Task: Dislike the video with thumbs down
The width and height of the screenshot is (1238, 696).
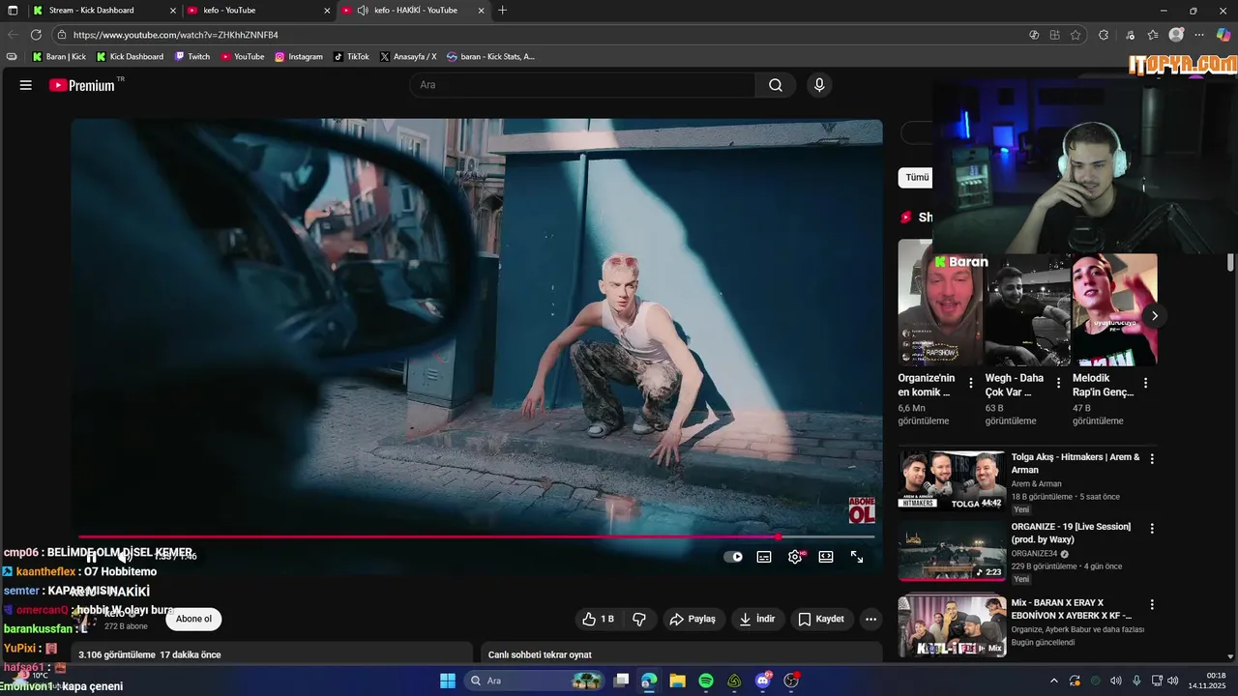Action: coord(639,619)
